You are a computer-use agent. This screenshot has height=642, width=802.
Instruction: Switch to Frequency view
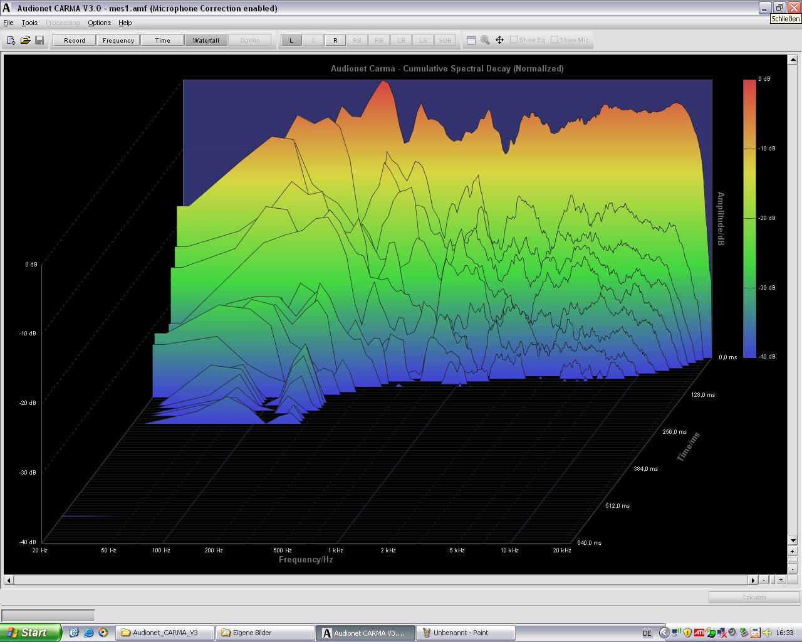pyautogui.click(x=118, y=40)
